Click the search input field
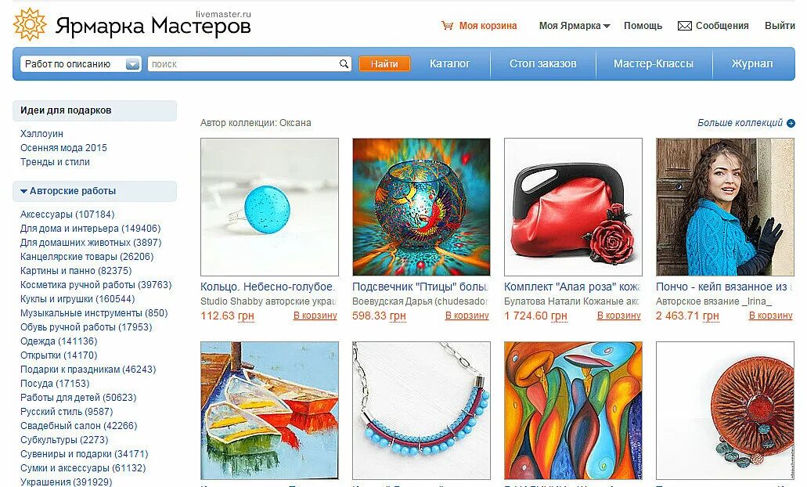The height and width of the screenshot is (487, 807). 243,64
